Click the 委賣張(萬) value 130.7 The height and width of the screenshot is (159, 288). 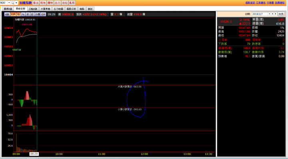(247, 52)
